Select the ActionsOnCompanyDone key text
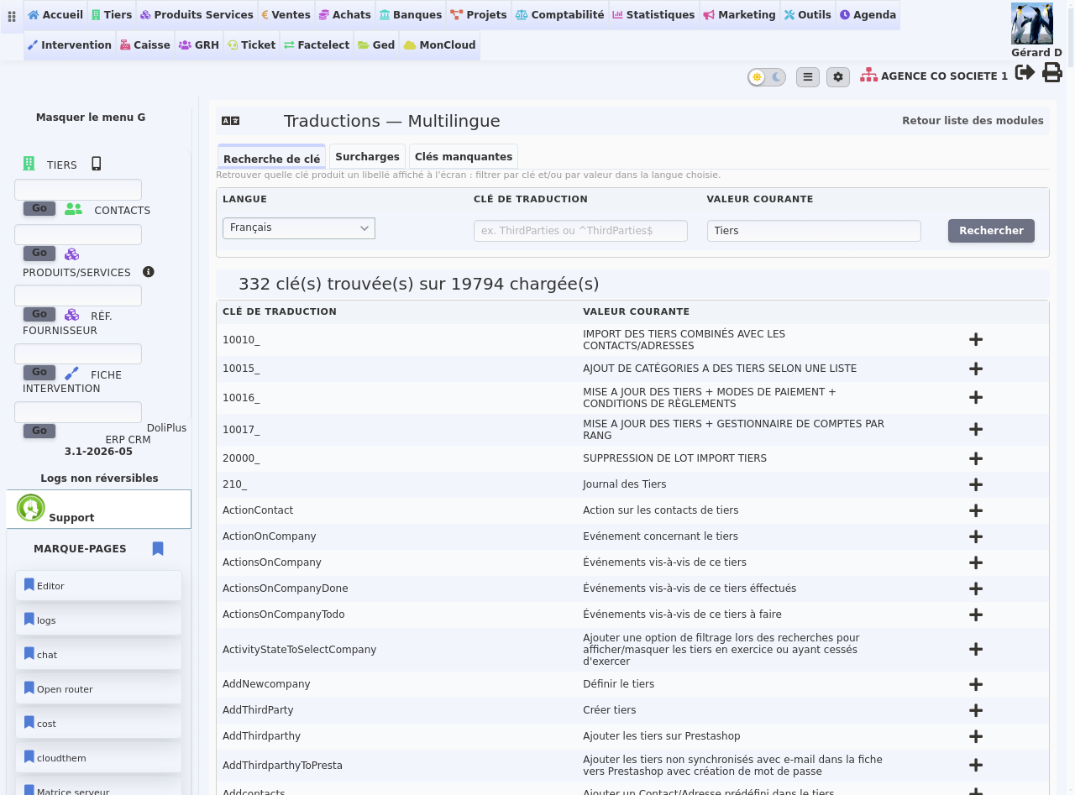This screenshot has width=1075, height=795. pyautogui.click(x=286, y=588)
